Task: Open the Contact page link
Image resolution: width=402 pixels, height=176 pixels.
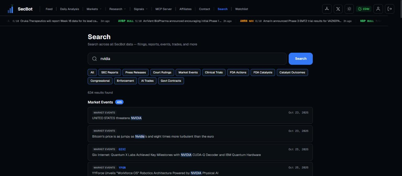Action: 204,9
